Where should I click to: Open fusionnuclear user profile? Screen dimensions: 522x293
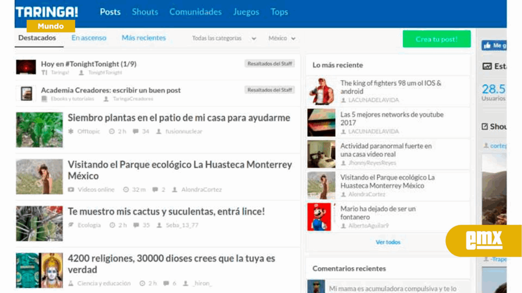pos(184,132)
